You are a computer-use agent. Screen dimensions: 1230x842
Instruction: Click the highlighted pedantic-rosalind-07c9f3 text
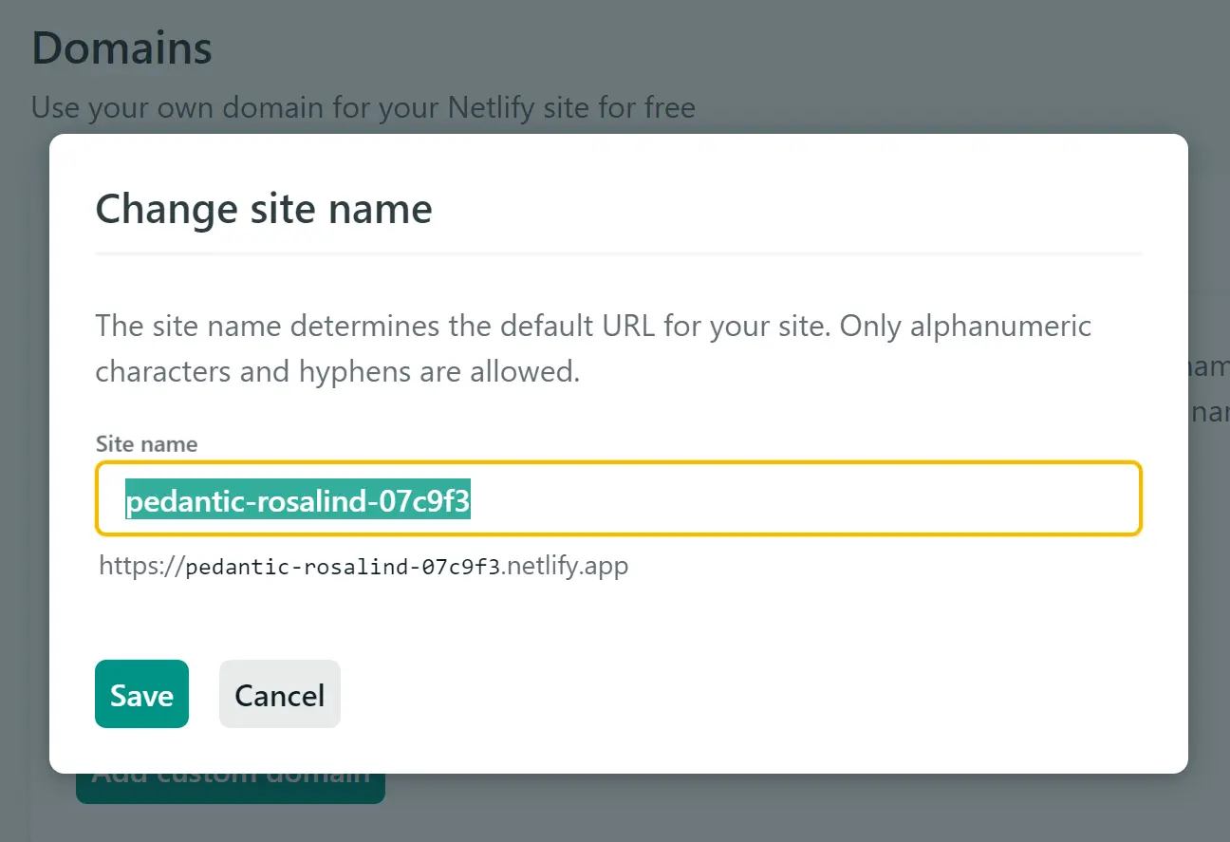tap(298, 500)
